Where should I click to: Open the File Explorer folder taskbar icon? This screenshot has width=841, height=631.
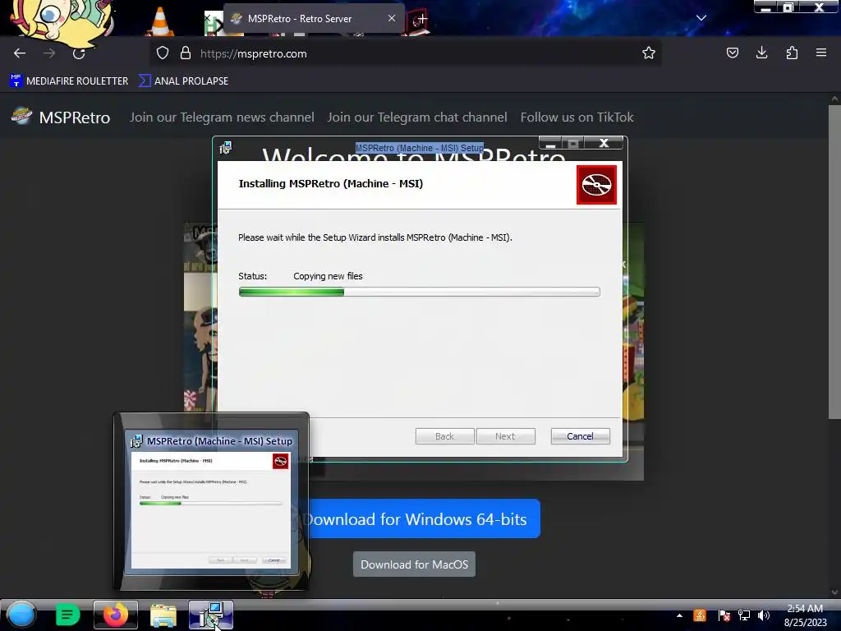pos(163,615)
